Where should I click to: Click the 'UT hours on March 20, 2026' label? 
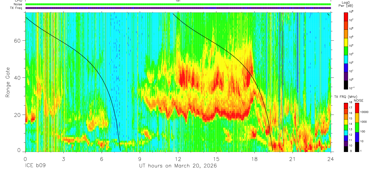pos(178,166)
